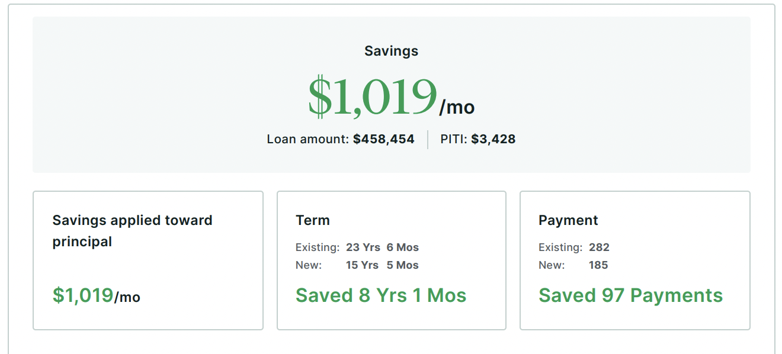Viewport: 782px width, 354px height.
Task: Select the large $1,019 savings amount
Action: coord(373,97)
